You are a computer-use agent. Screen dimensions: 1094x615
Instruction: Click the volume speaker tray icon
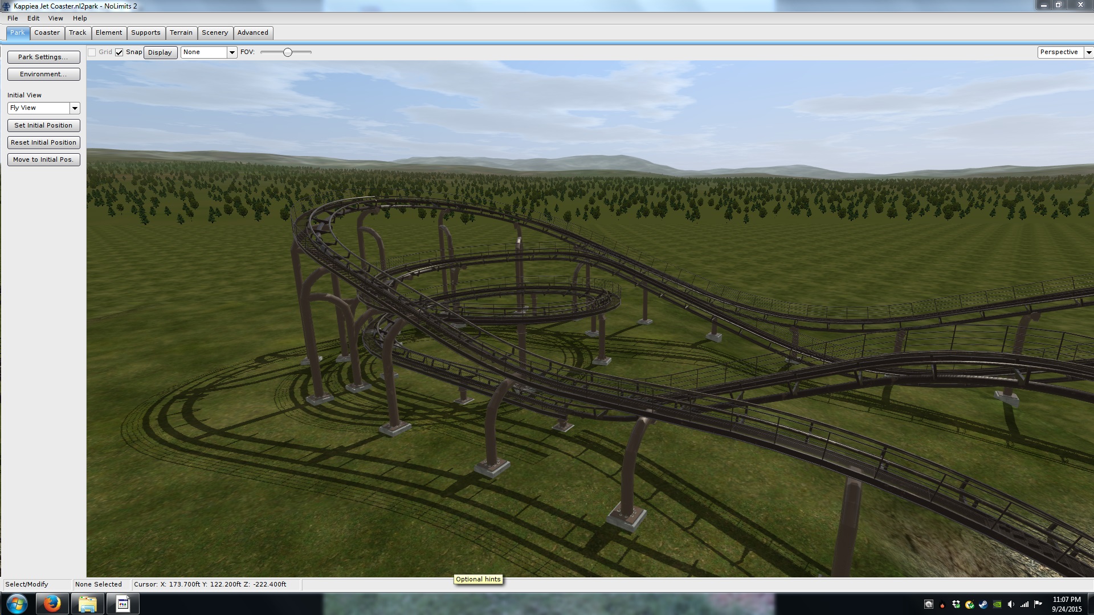click(1011, 604)
